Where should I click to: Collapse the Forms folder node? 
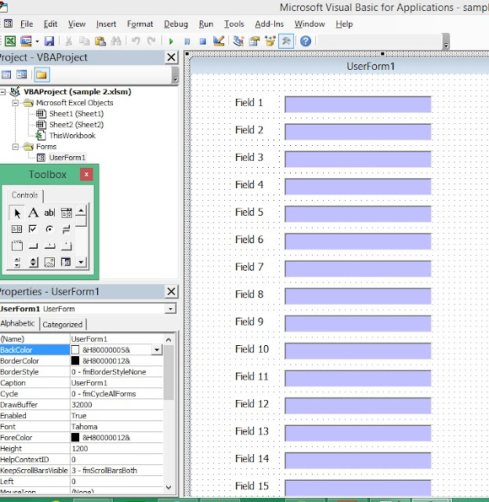(x=16, y=147)
